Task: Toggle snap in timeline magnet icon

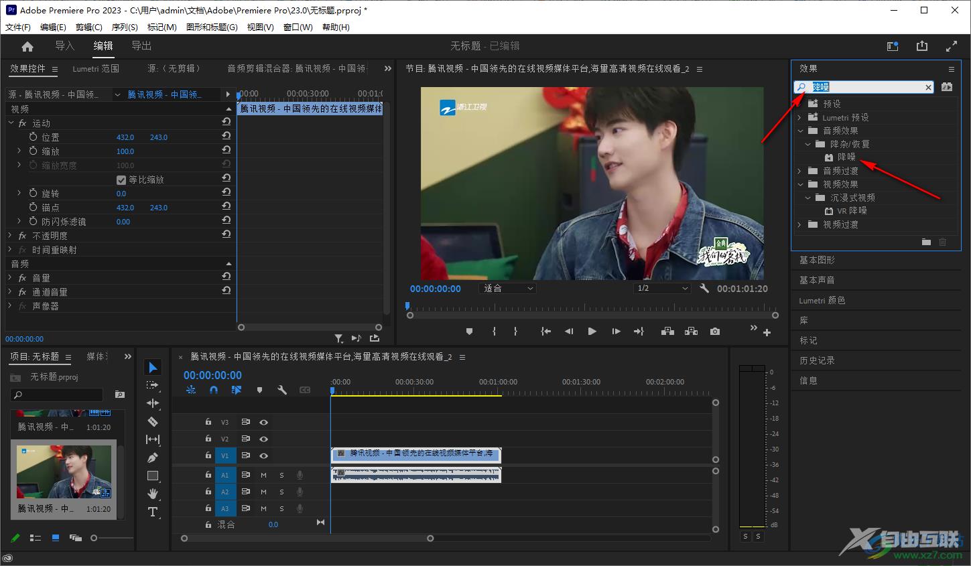Action: pyautogui.click(x=214, y=390)
